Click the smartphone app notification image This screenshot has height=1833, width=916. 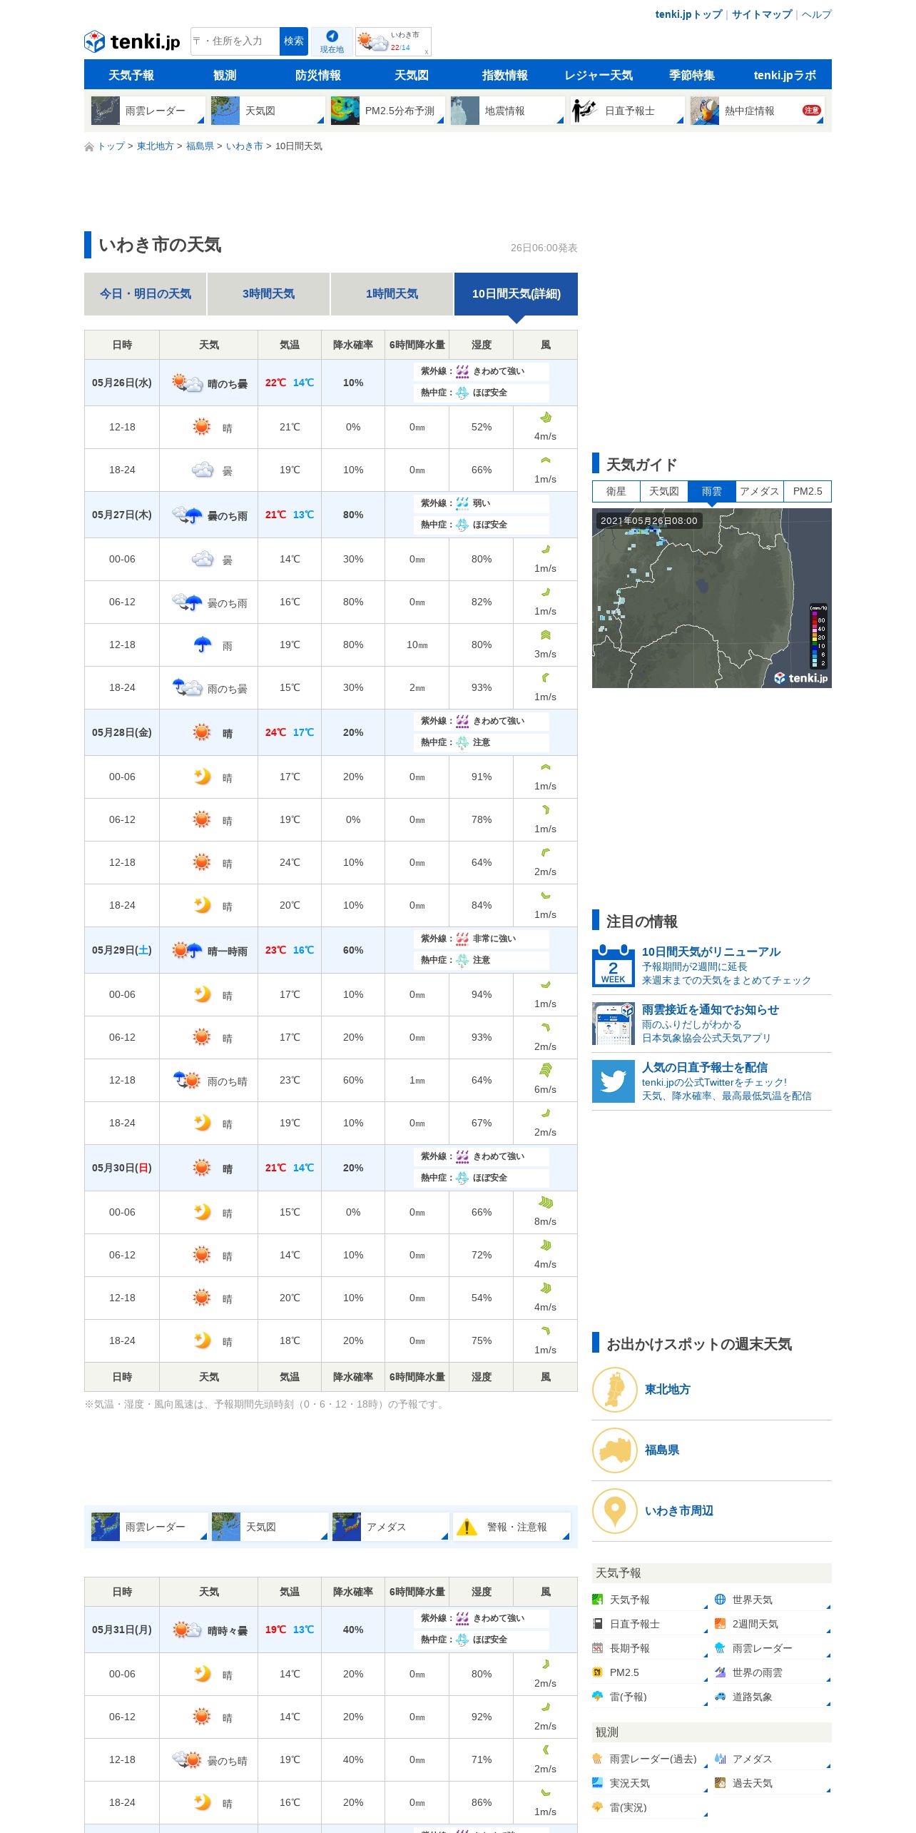click(x=614, y=1024)
